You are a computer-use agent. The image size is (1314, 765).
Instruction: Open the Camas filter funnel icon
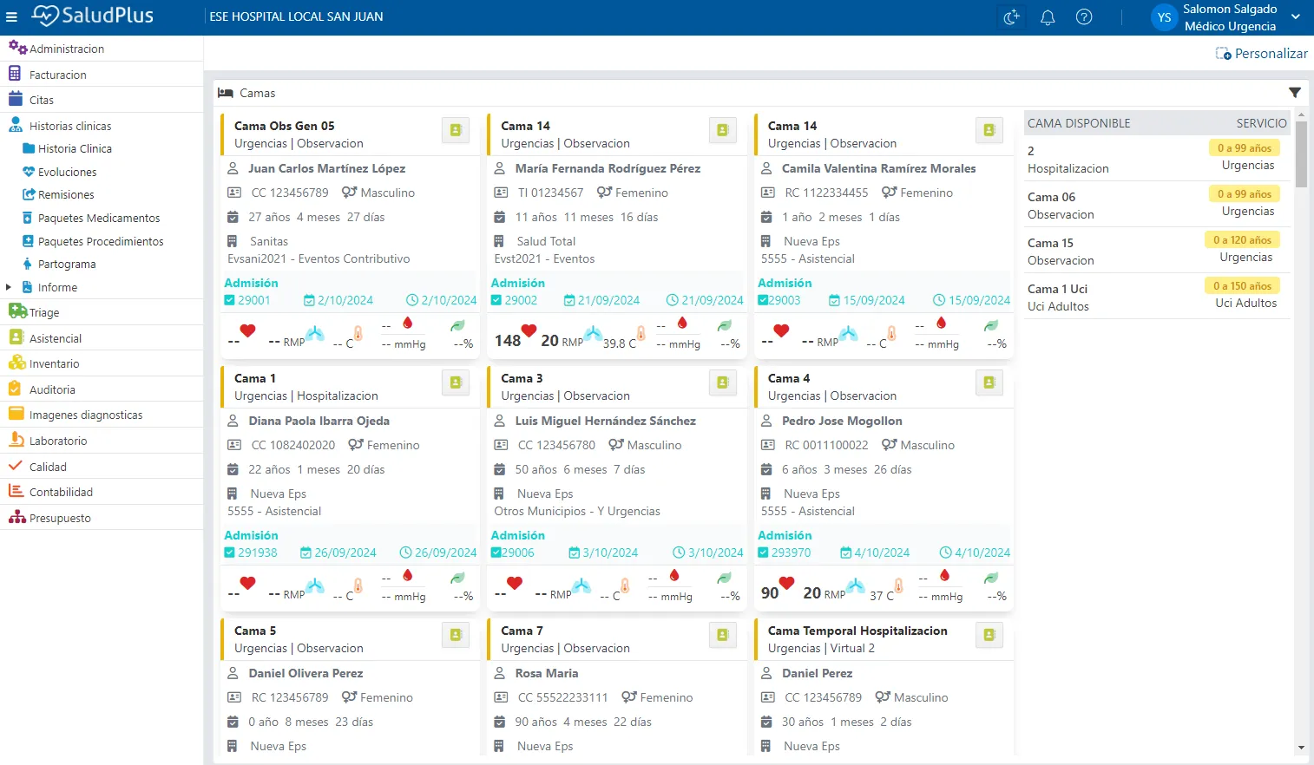(1294, 93)
